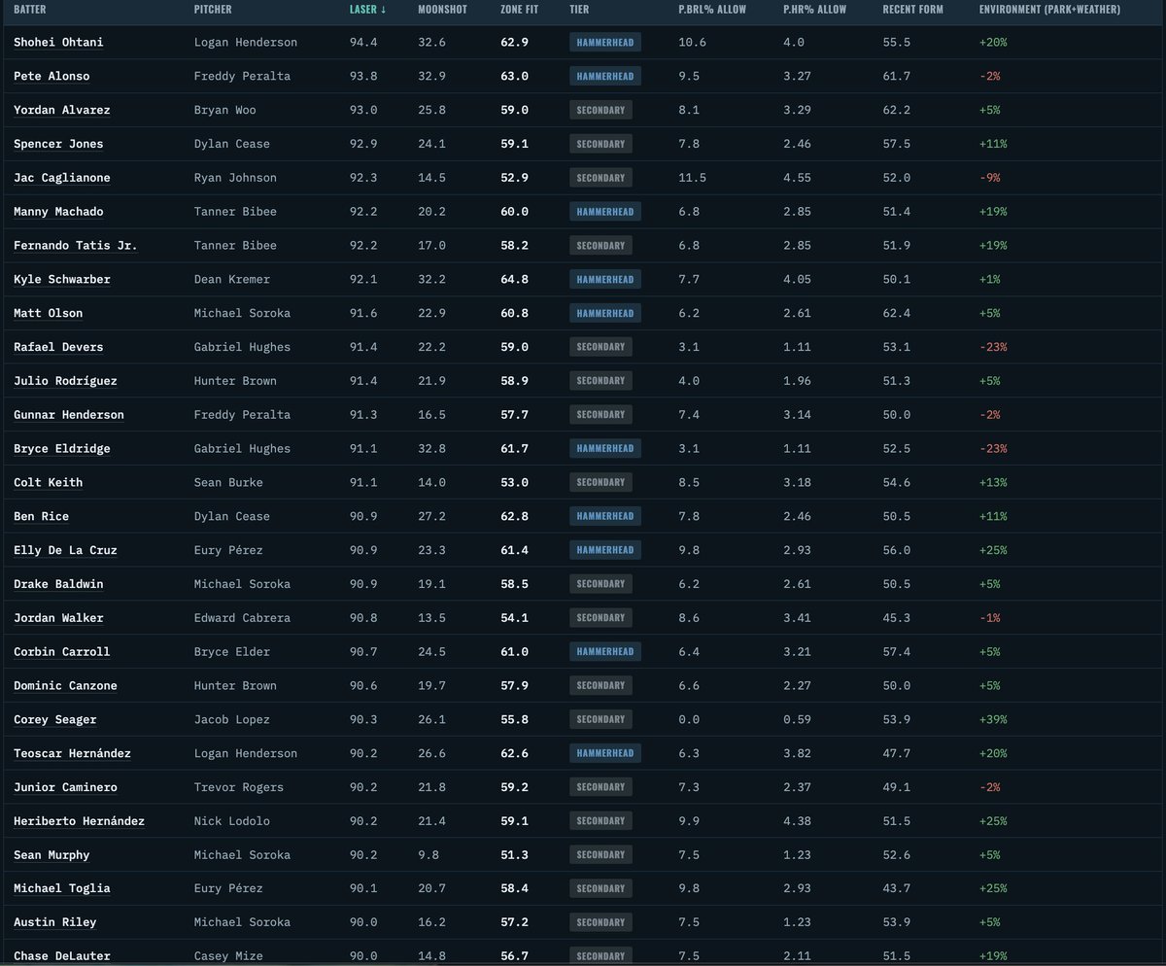The image size is (1166, 966).
Task: Open Fernando Tatis Jr. batter link
Action: pyautogui.click(x=76, y=246)
